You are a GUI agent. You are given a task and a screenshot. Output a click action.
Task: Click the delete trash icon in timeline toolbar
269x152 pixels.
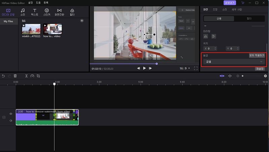pyautogui.click(x=15, y=76)
